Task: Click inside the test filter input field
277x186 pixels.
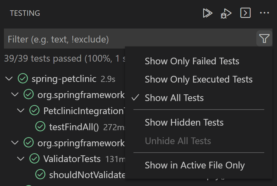Action: [x=61, y=38]
